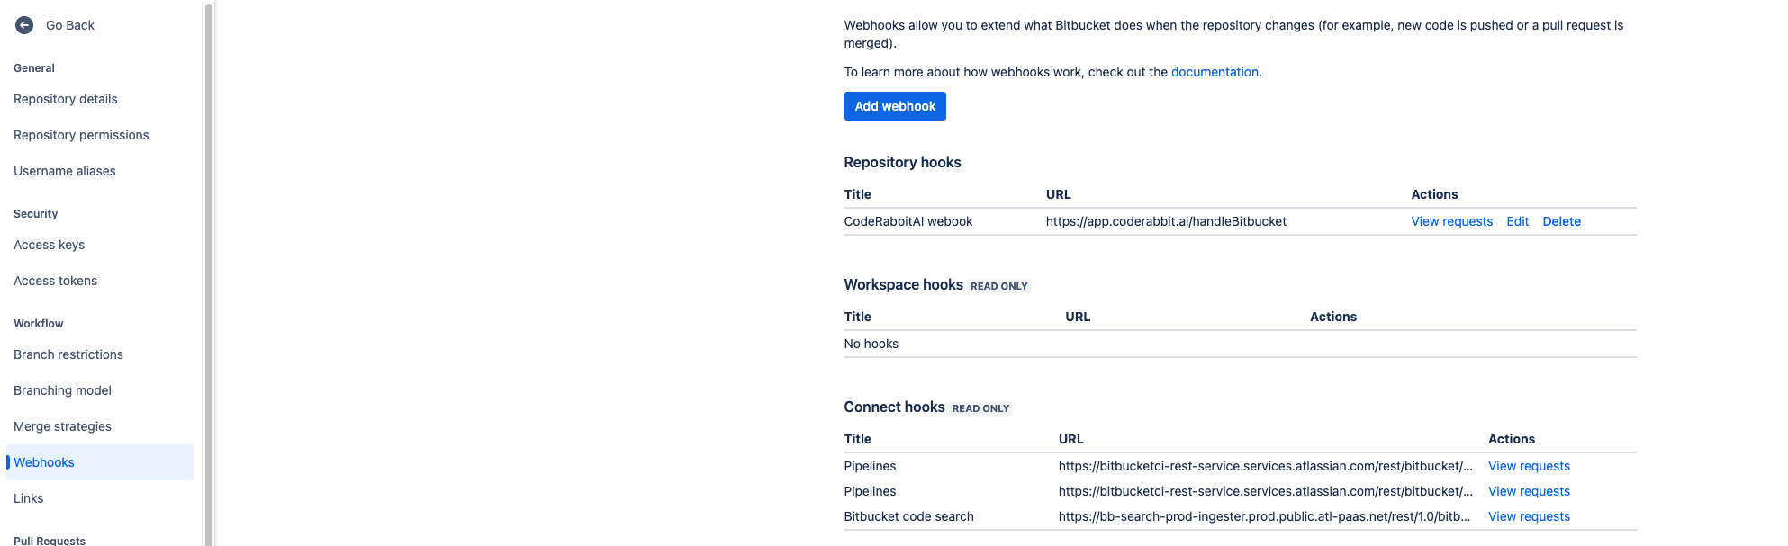Viewport: 1788px width, 546px height.
Task: View requests for CodeRabbitAI webhook
Action: tap(1451, 221)
